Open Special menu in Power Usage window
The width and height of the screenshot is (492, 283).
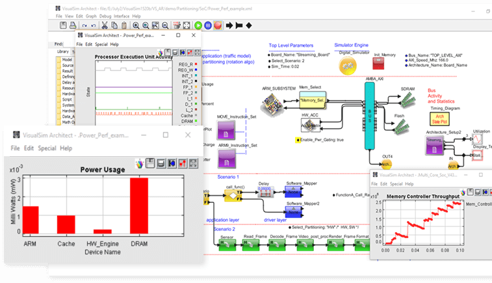point(47,148)
